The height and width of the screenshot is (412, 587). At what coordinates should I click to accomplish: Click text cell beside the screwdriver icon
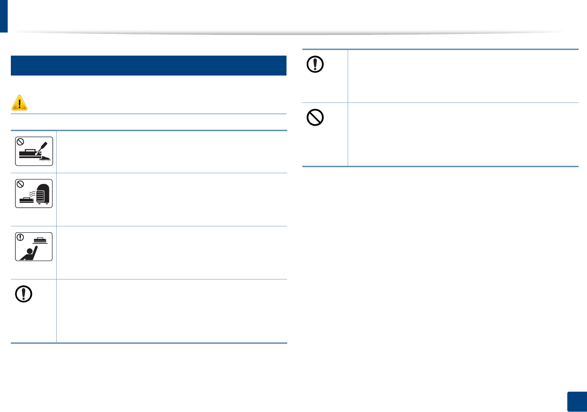coord(171,152)
